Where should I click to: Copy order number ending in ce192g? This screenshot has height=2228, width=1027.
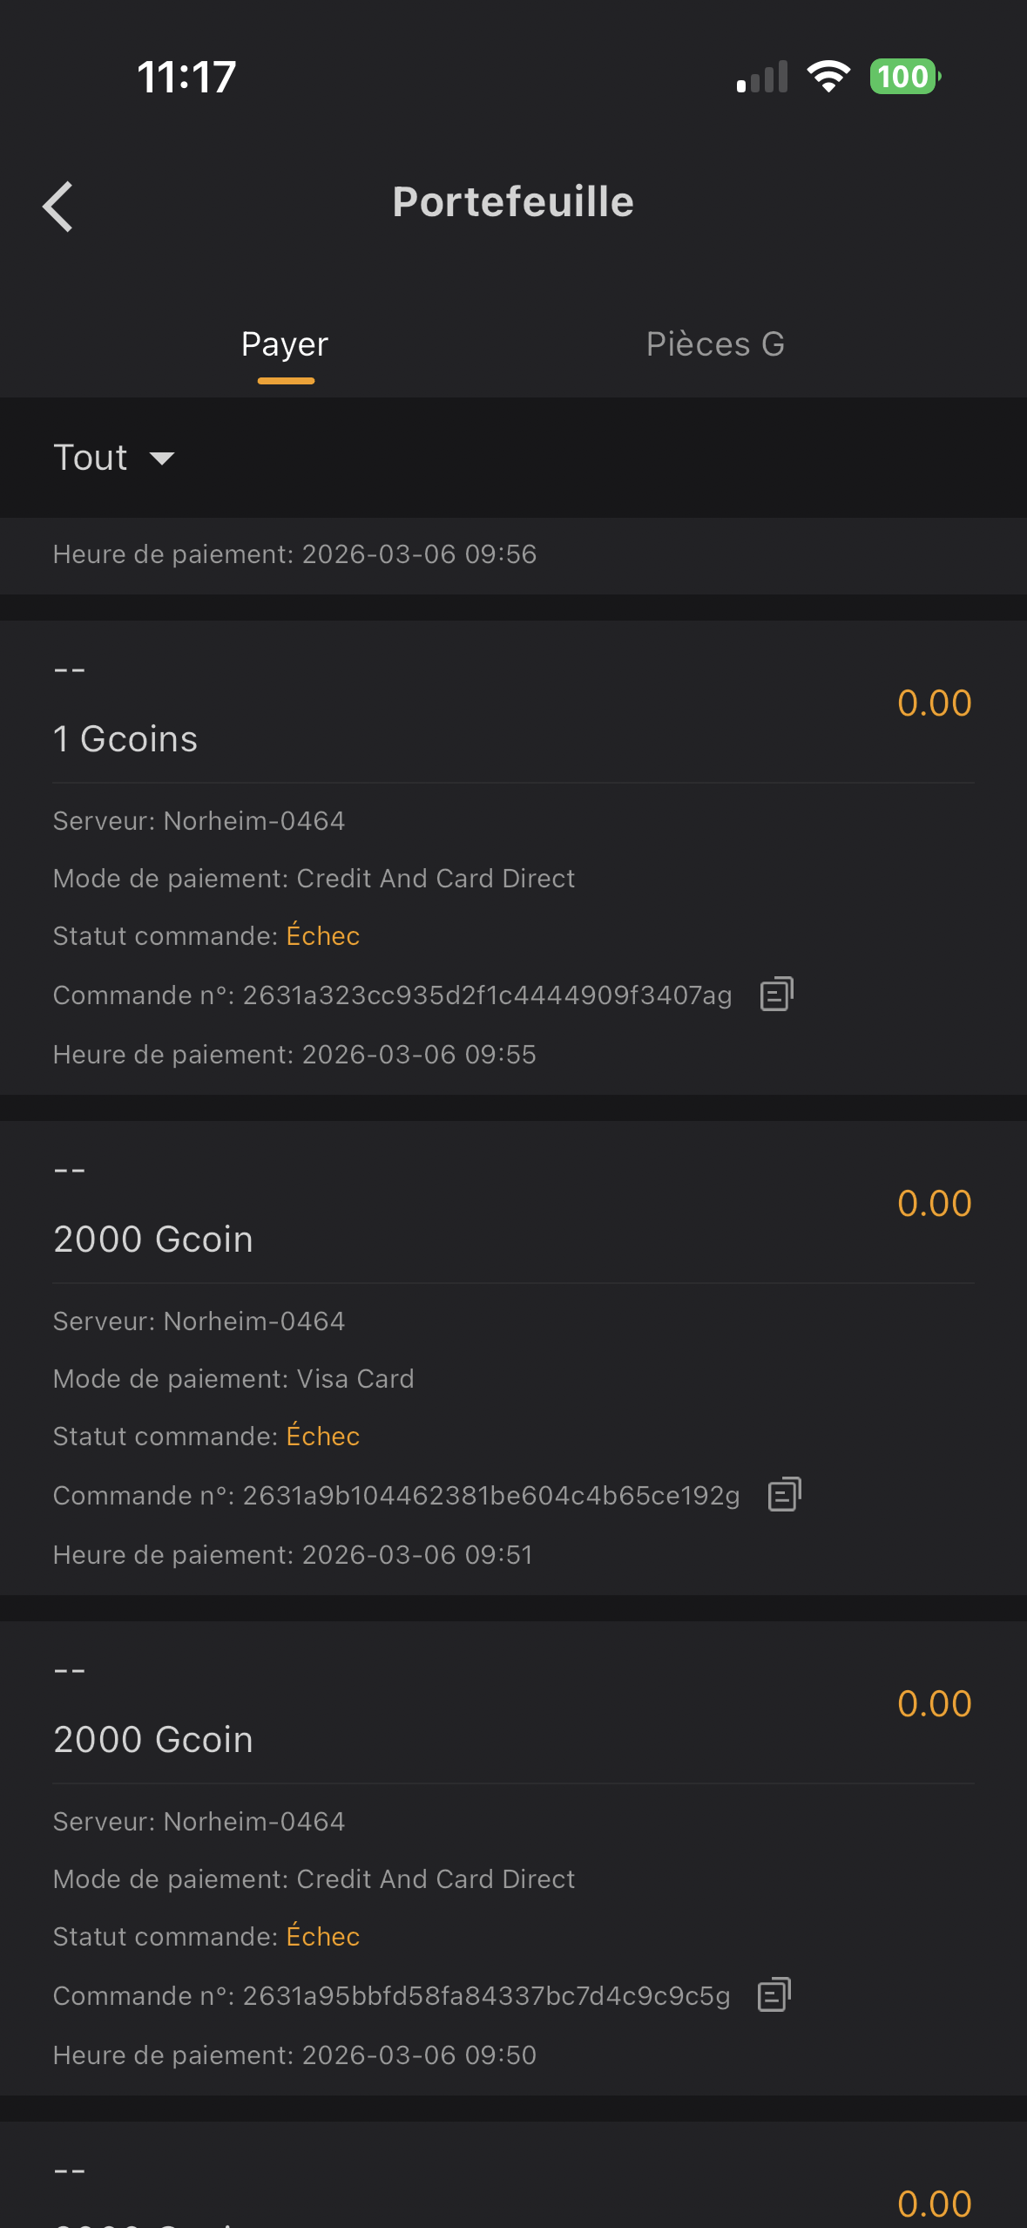(x=784, y=1495)
